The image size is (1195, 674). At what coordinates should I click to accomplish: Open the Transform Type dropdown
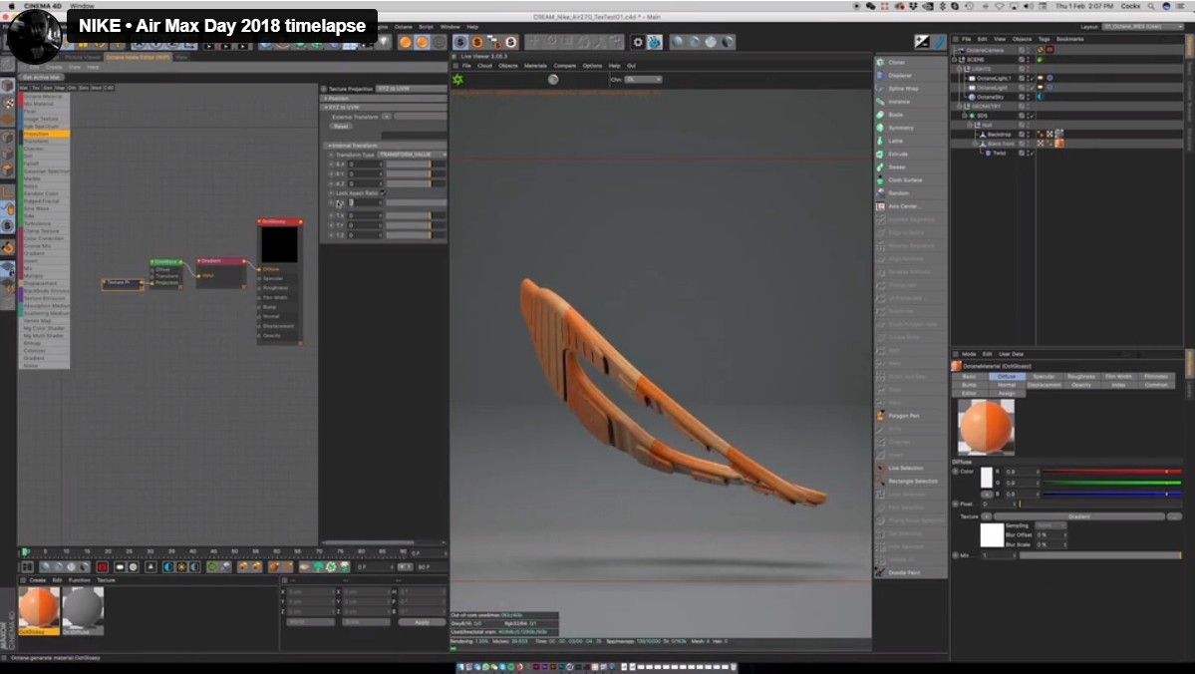coord(413,155)
